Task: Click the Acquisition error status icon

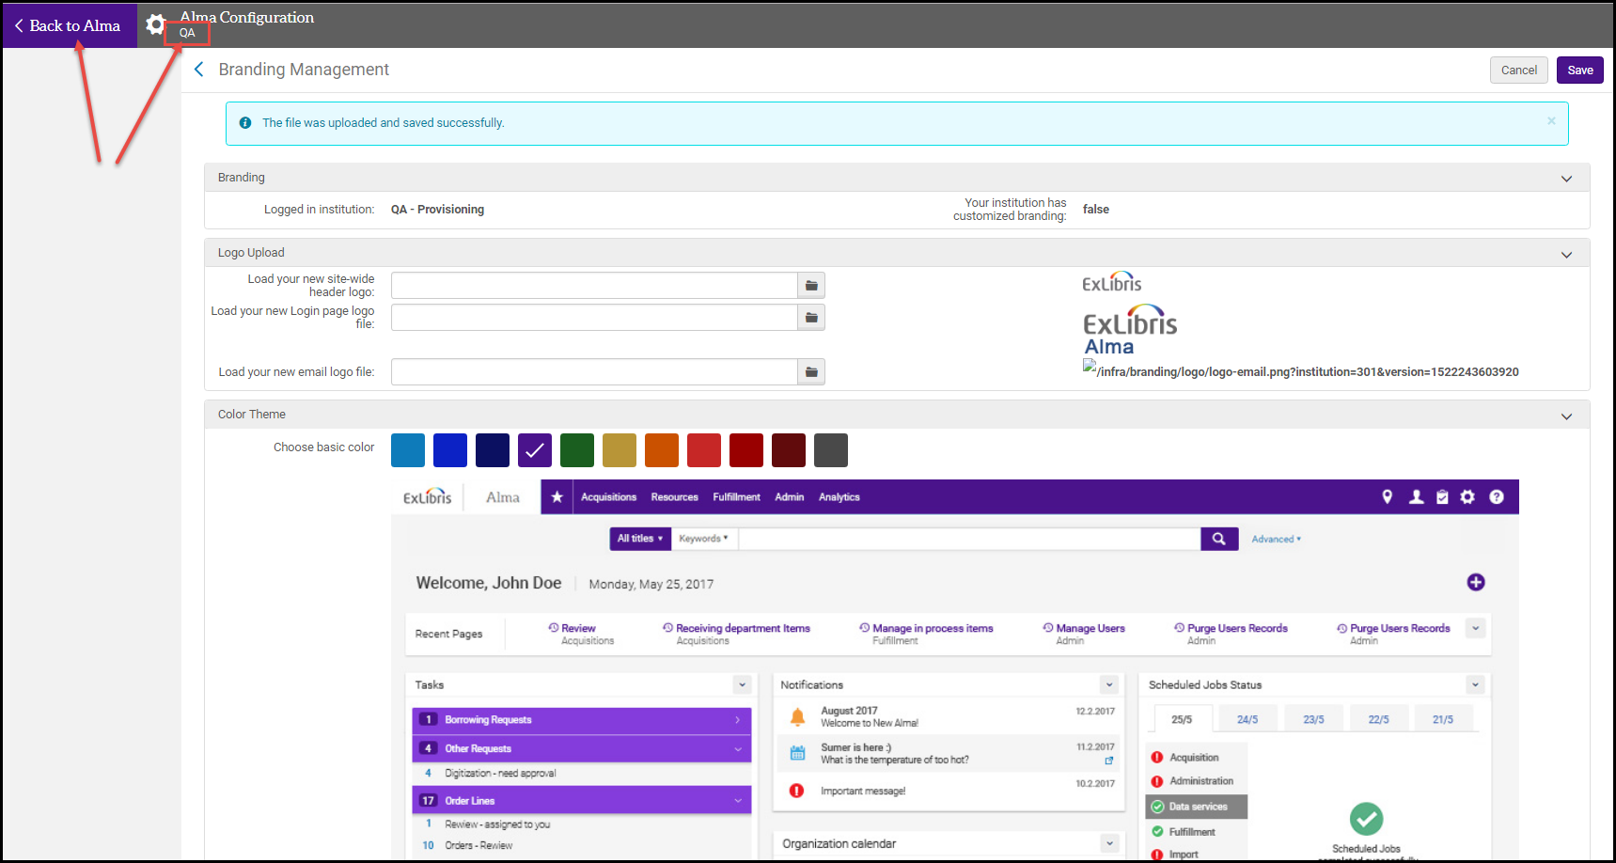Action: 1157,758
